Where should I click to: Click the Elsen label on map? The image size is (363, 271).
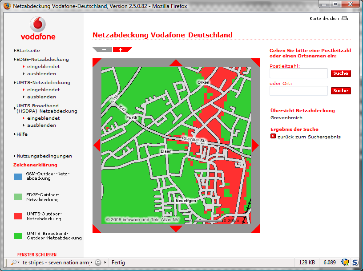coord(166,151)
